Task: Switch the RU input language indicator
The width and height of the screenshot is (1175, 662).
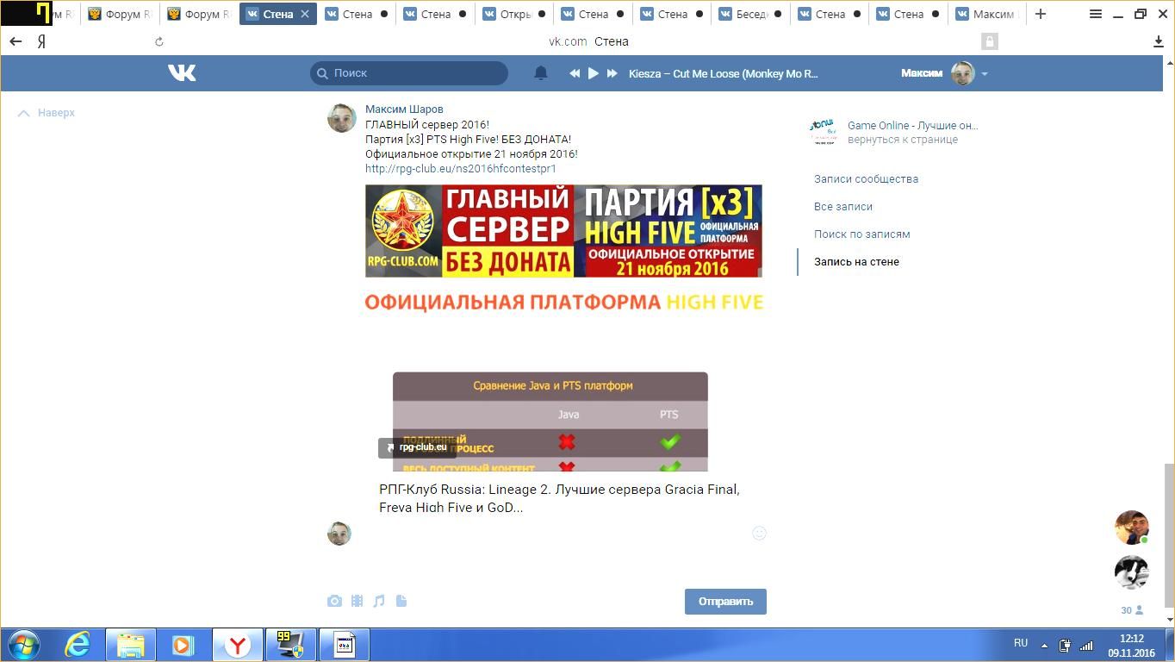Action: coord(1021,643)
